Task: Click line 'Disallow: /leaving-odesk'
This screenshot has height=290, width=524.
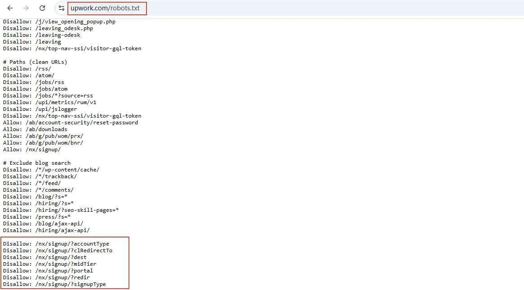Action: pos(42,35)
